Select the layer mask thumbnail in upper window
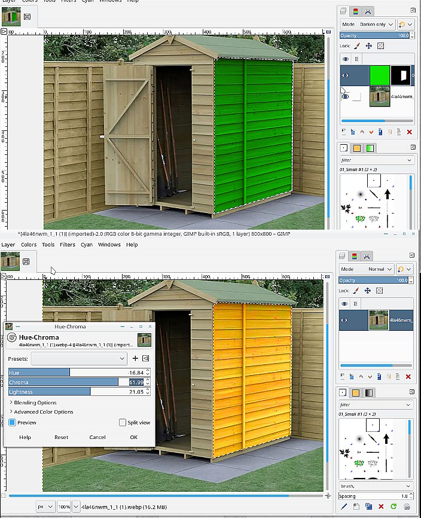Image resolution: width=421 pixels, height=518 pixels. pos(401,75)
